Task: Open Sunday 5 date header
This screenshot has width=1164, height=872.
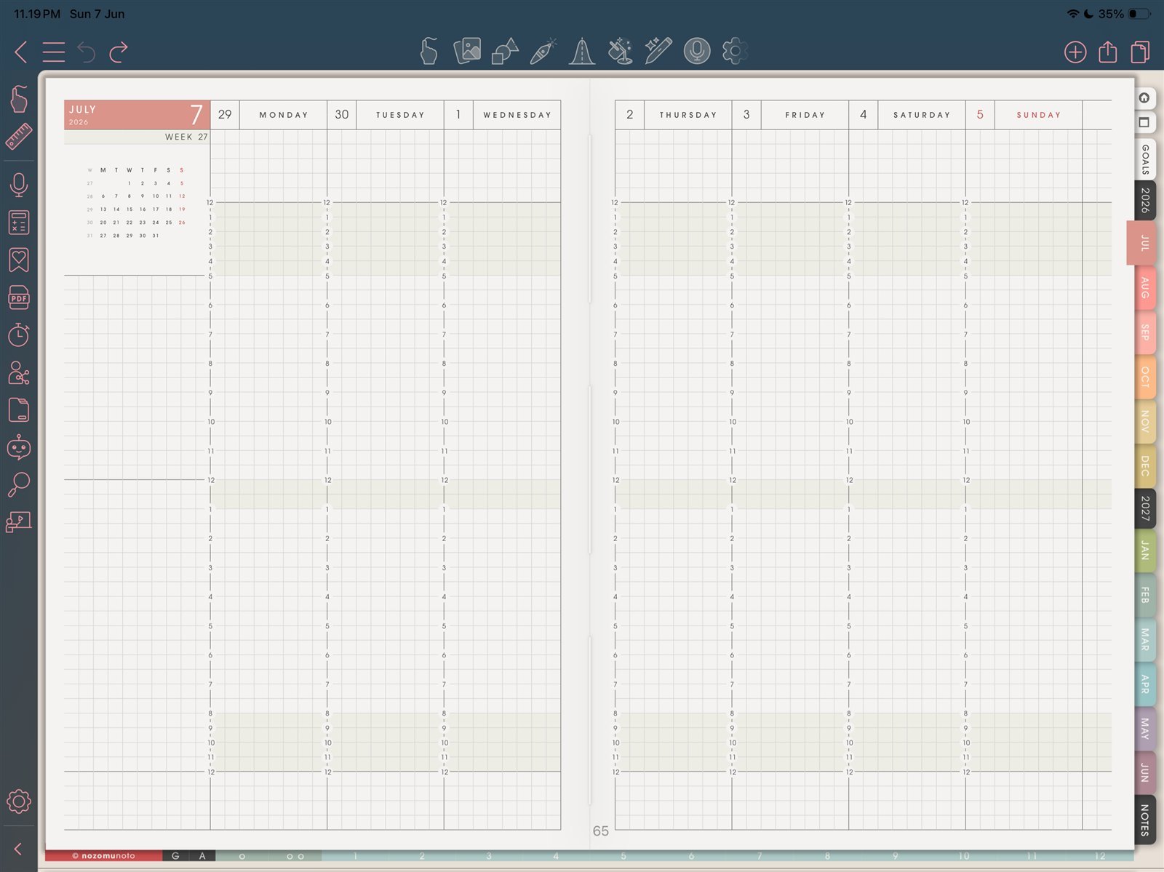Action: 1024,115
